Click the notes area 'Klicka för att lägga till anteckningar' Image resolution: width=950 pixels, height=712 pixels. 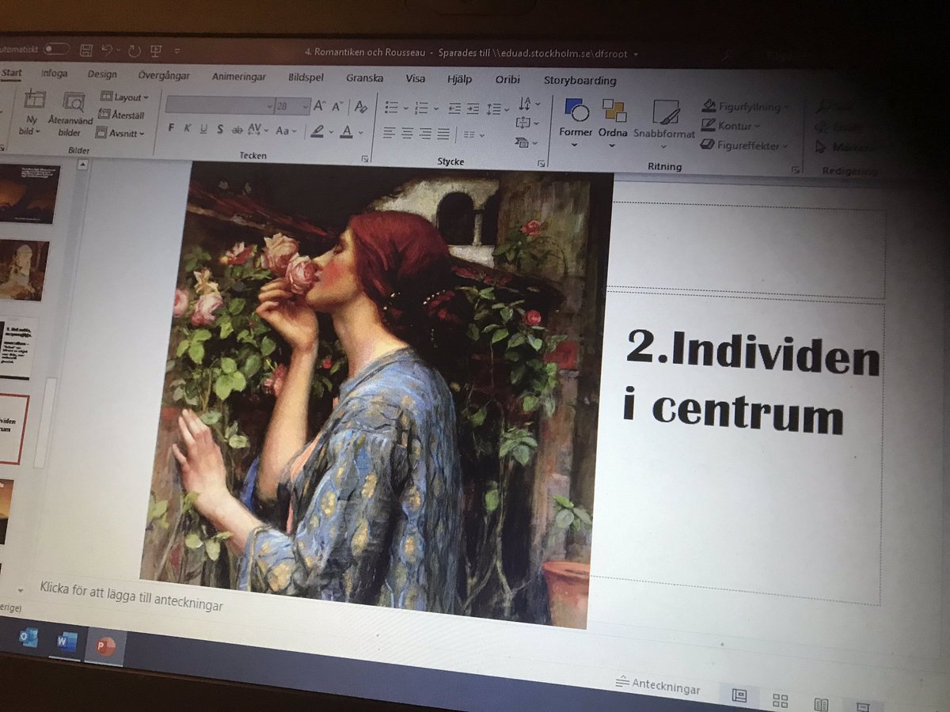pyautogui.click(x=131, y=596)
